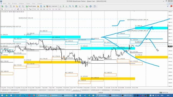
Task: Open the Terminal panel
Action: click(20, 6)
